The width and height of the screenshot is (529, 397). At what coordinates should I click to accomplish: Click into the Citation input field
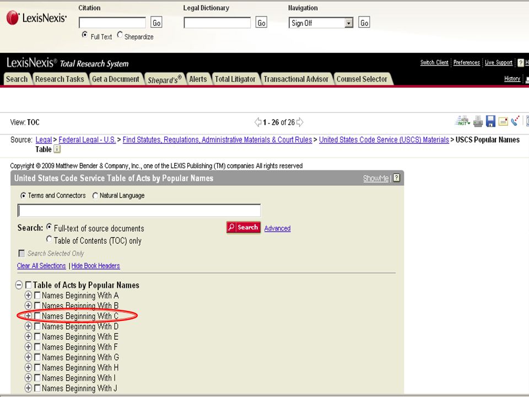112,23
